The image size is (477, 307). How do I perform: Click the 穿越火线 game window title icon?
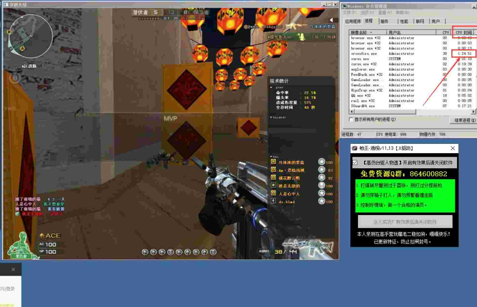pyautogui.click(x=6, y=4)
